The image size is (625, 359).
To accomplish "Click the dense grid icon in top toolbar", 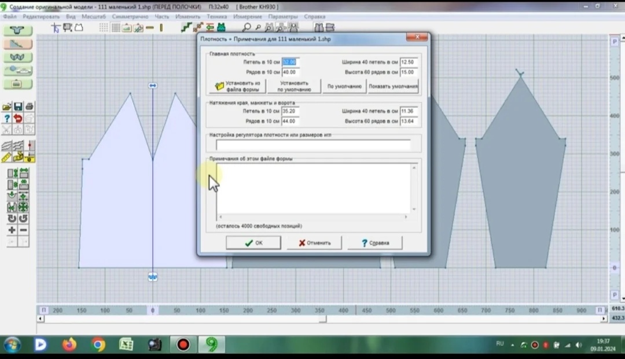I will point(116,28).
